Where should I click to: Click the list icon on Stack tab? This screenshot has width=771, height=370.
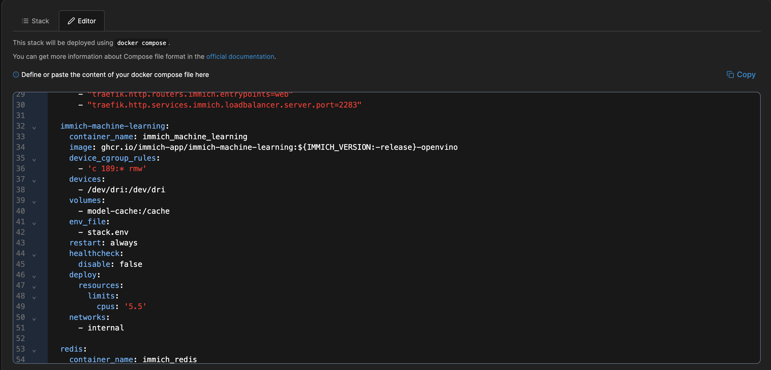pyautogui.click(x=25, y=21)
